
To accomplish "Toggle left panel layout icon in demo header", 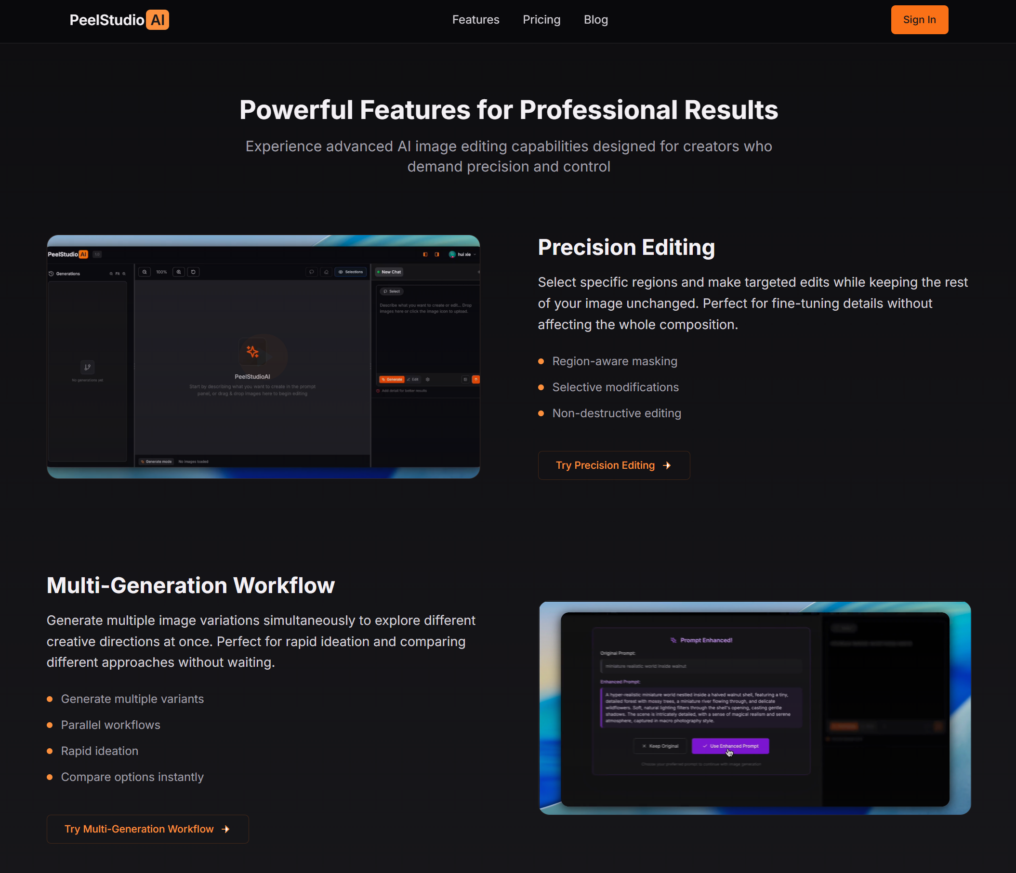I will coord(425,254).
